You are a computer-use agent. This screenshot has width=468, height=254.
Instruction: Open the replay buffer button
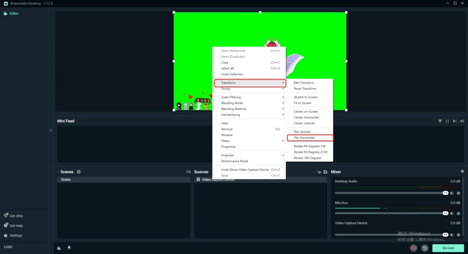pos(425,248)
